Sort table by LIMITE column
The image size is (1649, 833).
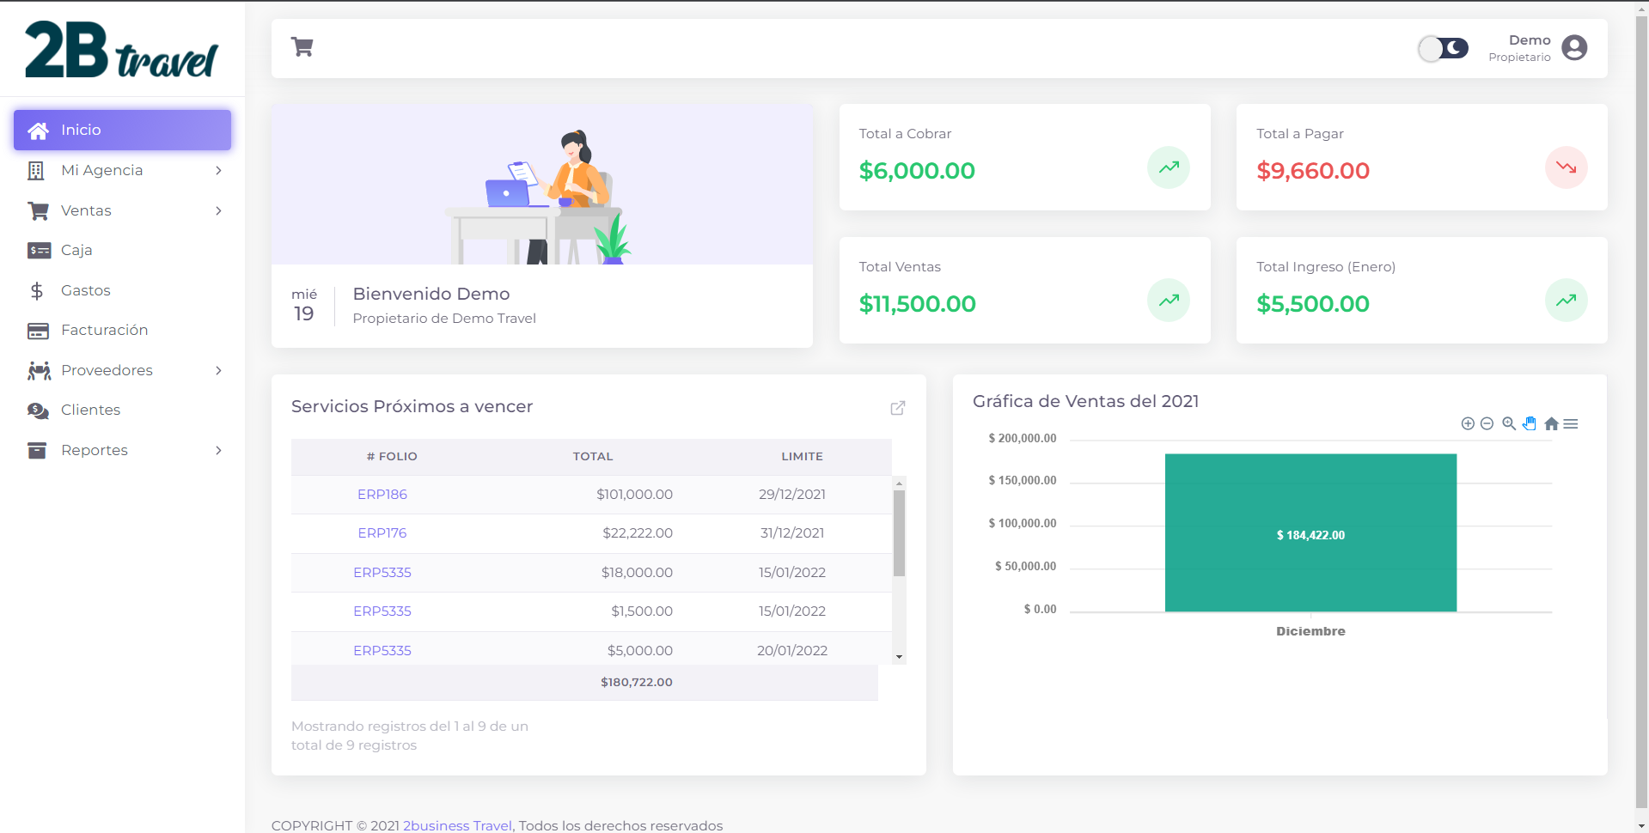pos(802,456)
